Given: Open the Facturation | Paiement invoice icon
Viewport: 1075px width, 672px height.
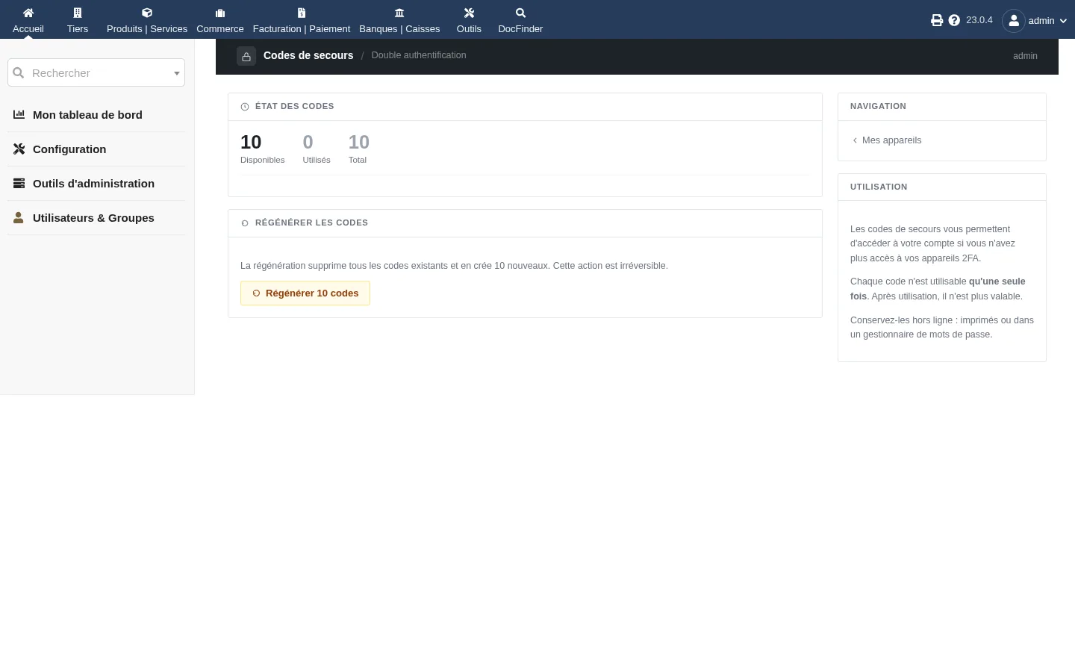Looking at the screenshot, I should pos(302,13).
